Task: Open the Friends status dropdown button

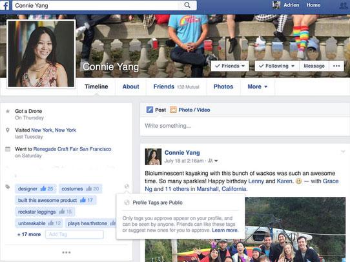Action: tap(230, 66)
